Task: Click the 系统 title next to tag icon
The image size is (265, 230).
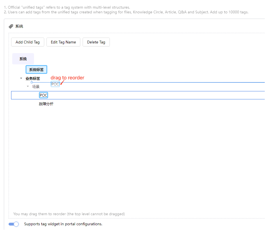Action: tap(19, 26)
